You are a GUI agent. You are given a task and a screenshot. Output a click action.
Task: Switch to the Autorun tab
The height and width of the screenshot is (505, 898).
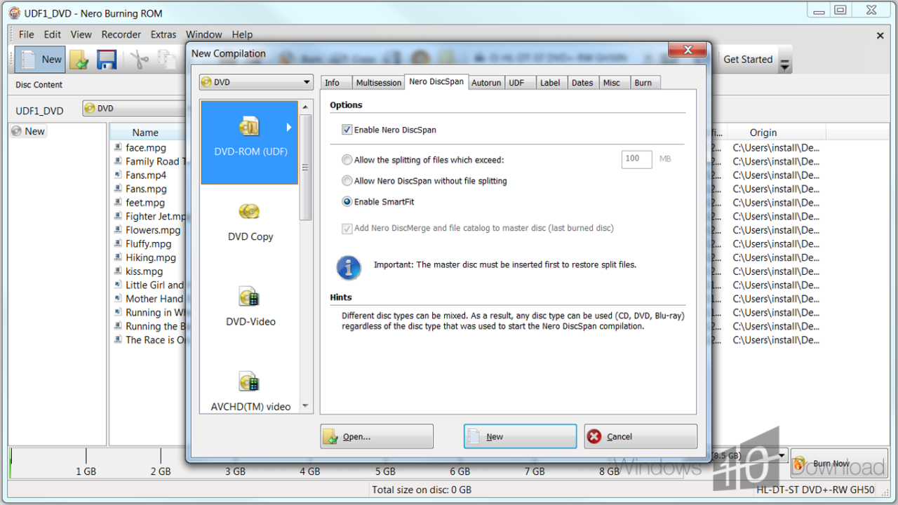tap(486, 83)
